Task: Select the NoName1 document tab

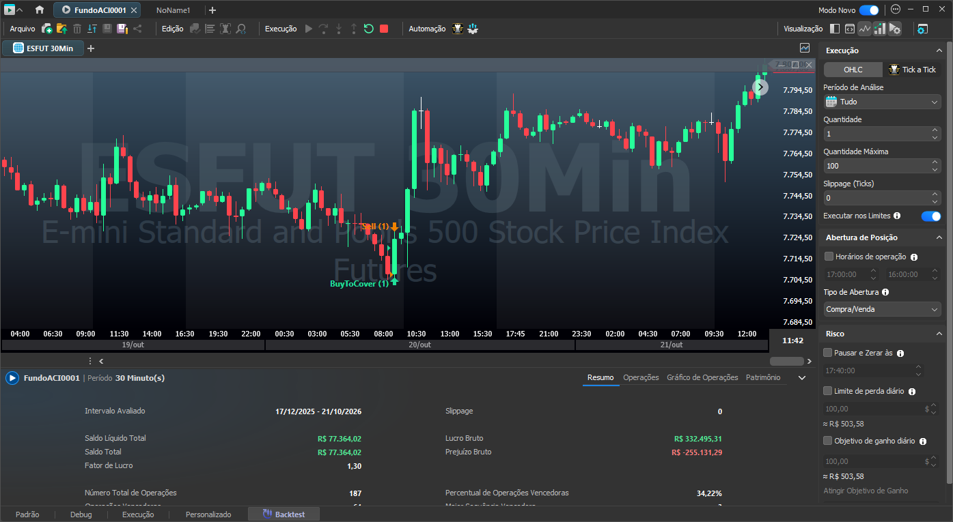Action: (173, 10)
